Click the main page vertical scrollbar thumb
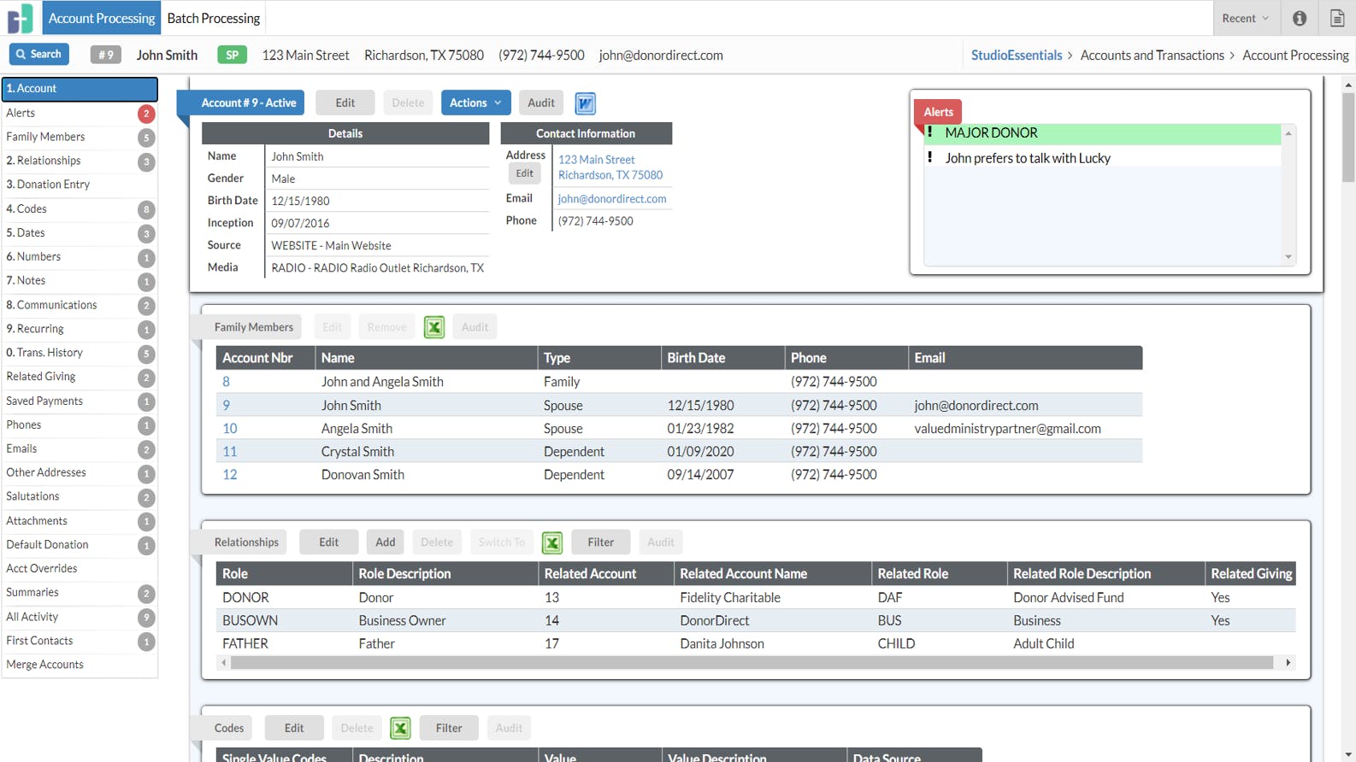The width and height of the screenshot is (1356, 762). click(x=1348, y=137)
